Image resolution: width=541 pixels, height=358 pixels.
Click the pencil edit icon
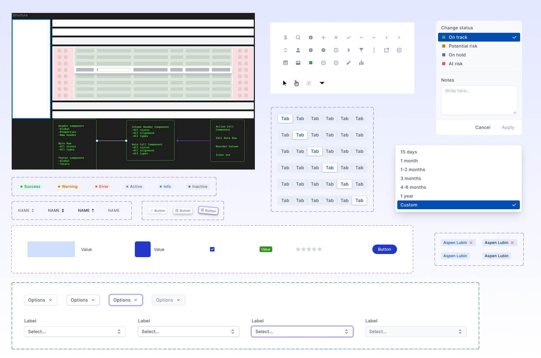pos(349,63)
